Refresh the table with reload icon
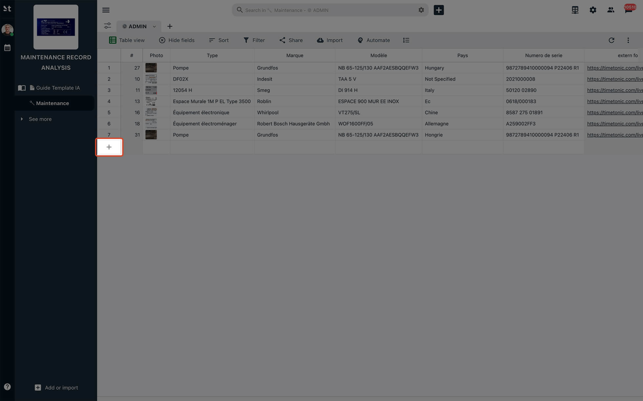This screenshot has height=401, width=643. click(x=611, y=40)
